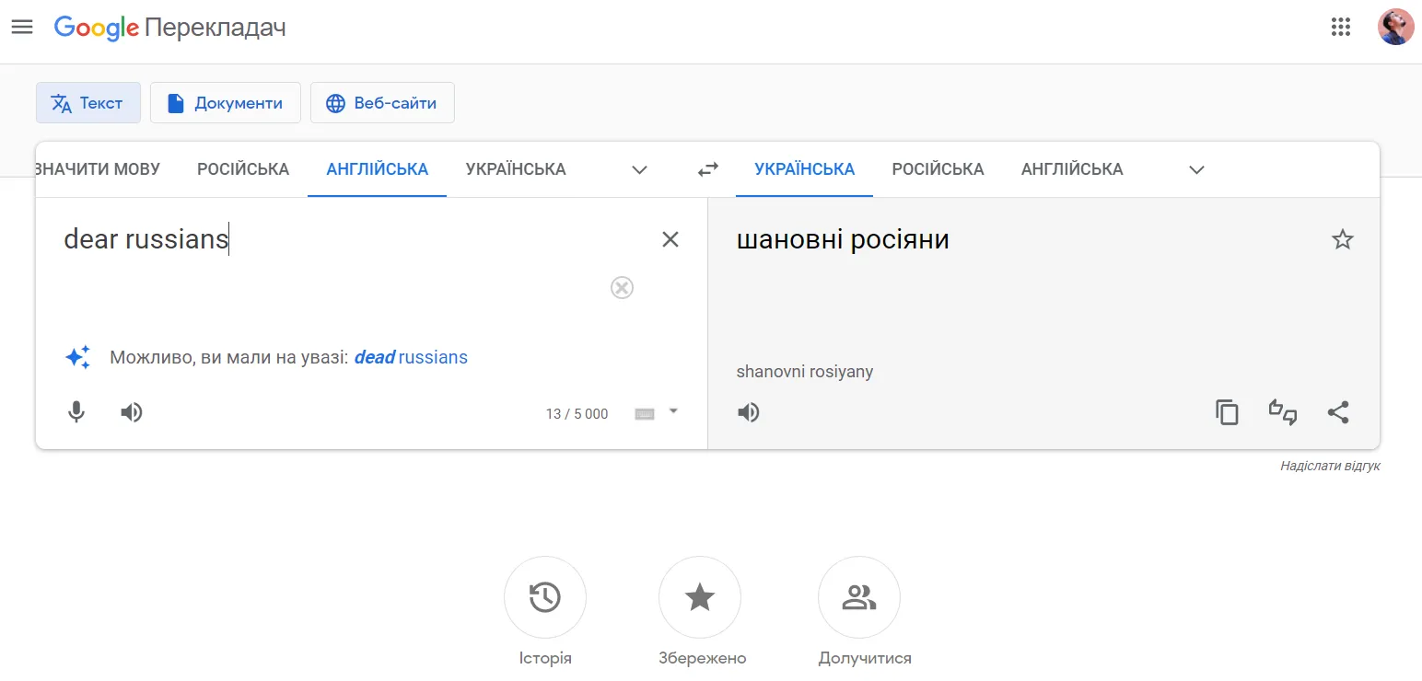The width and height of the screenshot is (1422, 681).
Task: Save translation by clicking the star
Action: [x=1342, y=238]
